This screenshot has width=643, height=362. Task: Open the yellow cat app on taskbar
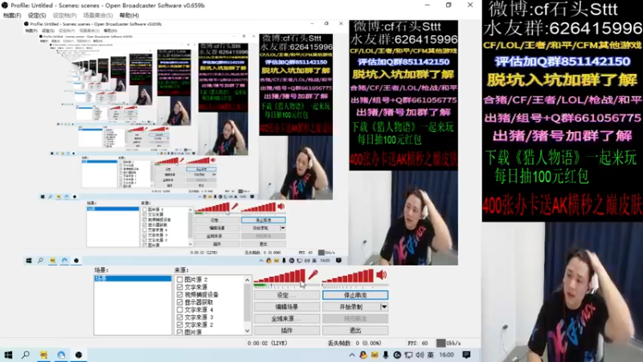coord(43,355)
